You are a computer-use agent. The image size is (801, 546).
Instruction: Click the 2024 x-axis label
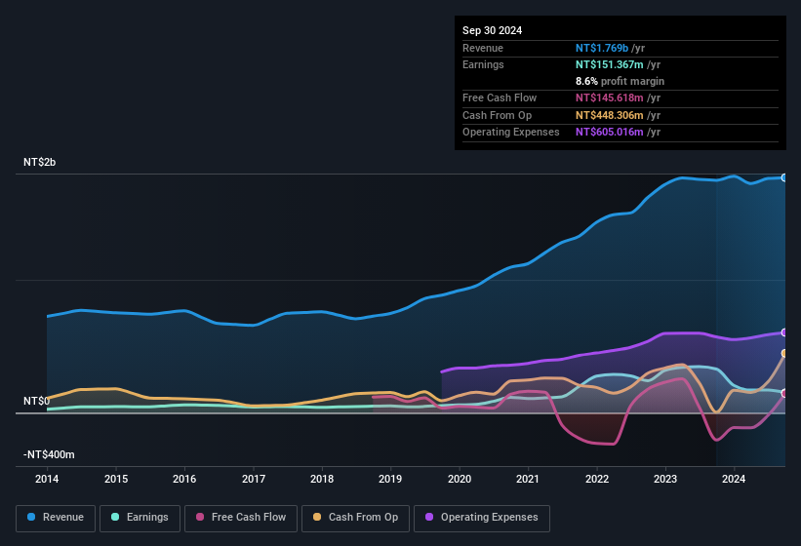(734, 479)
